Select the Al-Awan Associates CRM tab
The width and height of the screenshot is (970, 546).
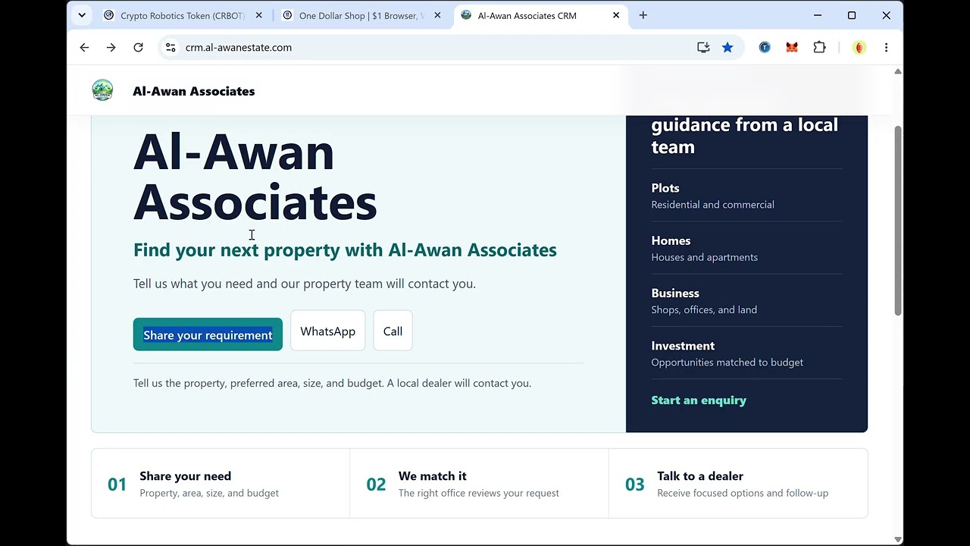(x=541, y=15)
